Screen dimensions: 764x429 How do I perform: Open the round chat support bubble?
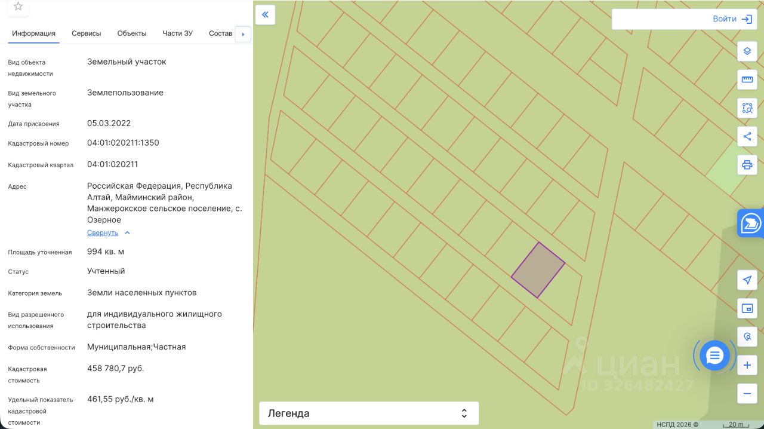pyautogui.click(x=714, y=356)
